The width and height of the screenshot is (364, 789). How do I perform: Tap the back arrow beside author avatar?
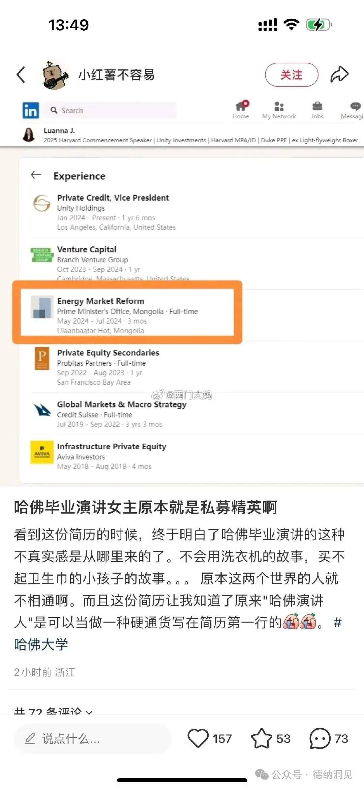21,74
